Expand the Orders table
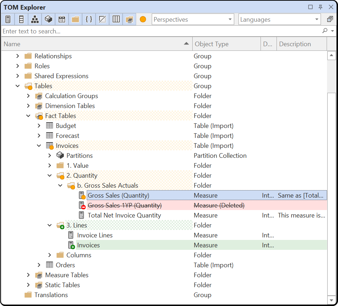This screenshot has width=338, height=306. 39,265
